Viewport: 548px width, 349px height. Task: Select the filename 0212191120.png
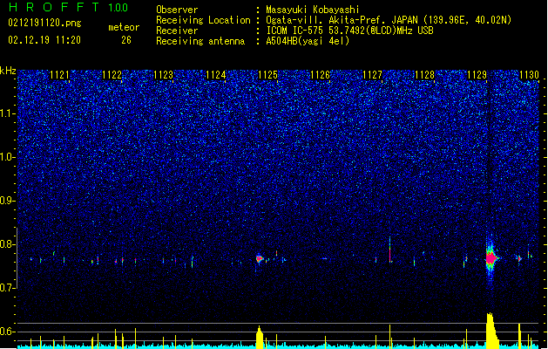coord(44,23)
